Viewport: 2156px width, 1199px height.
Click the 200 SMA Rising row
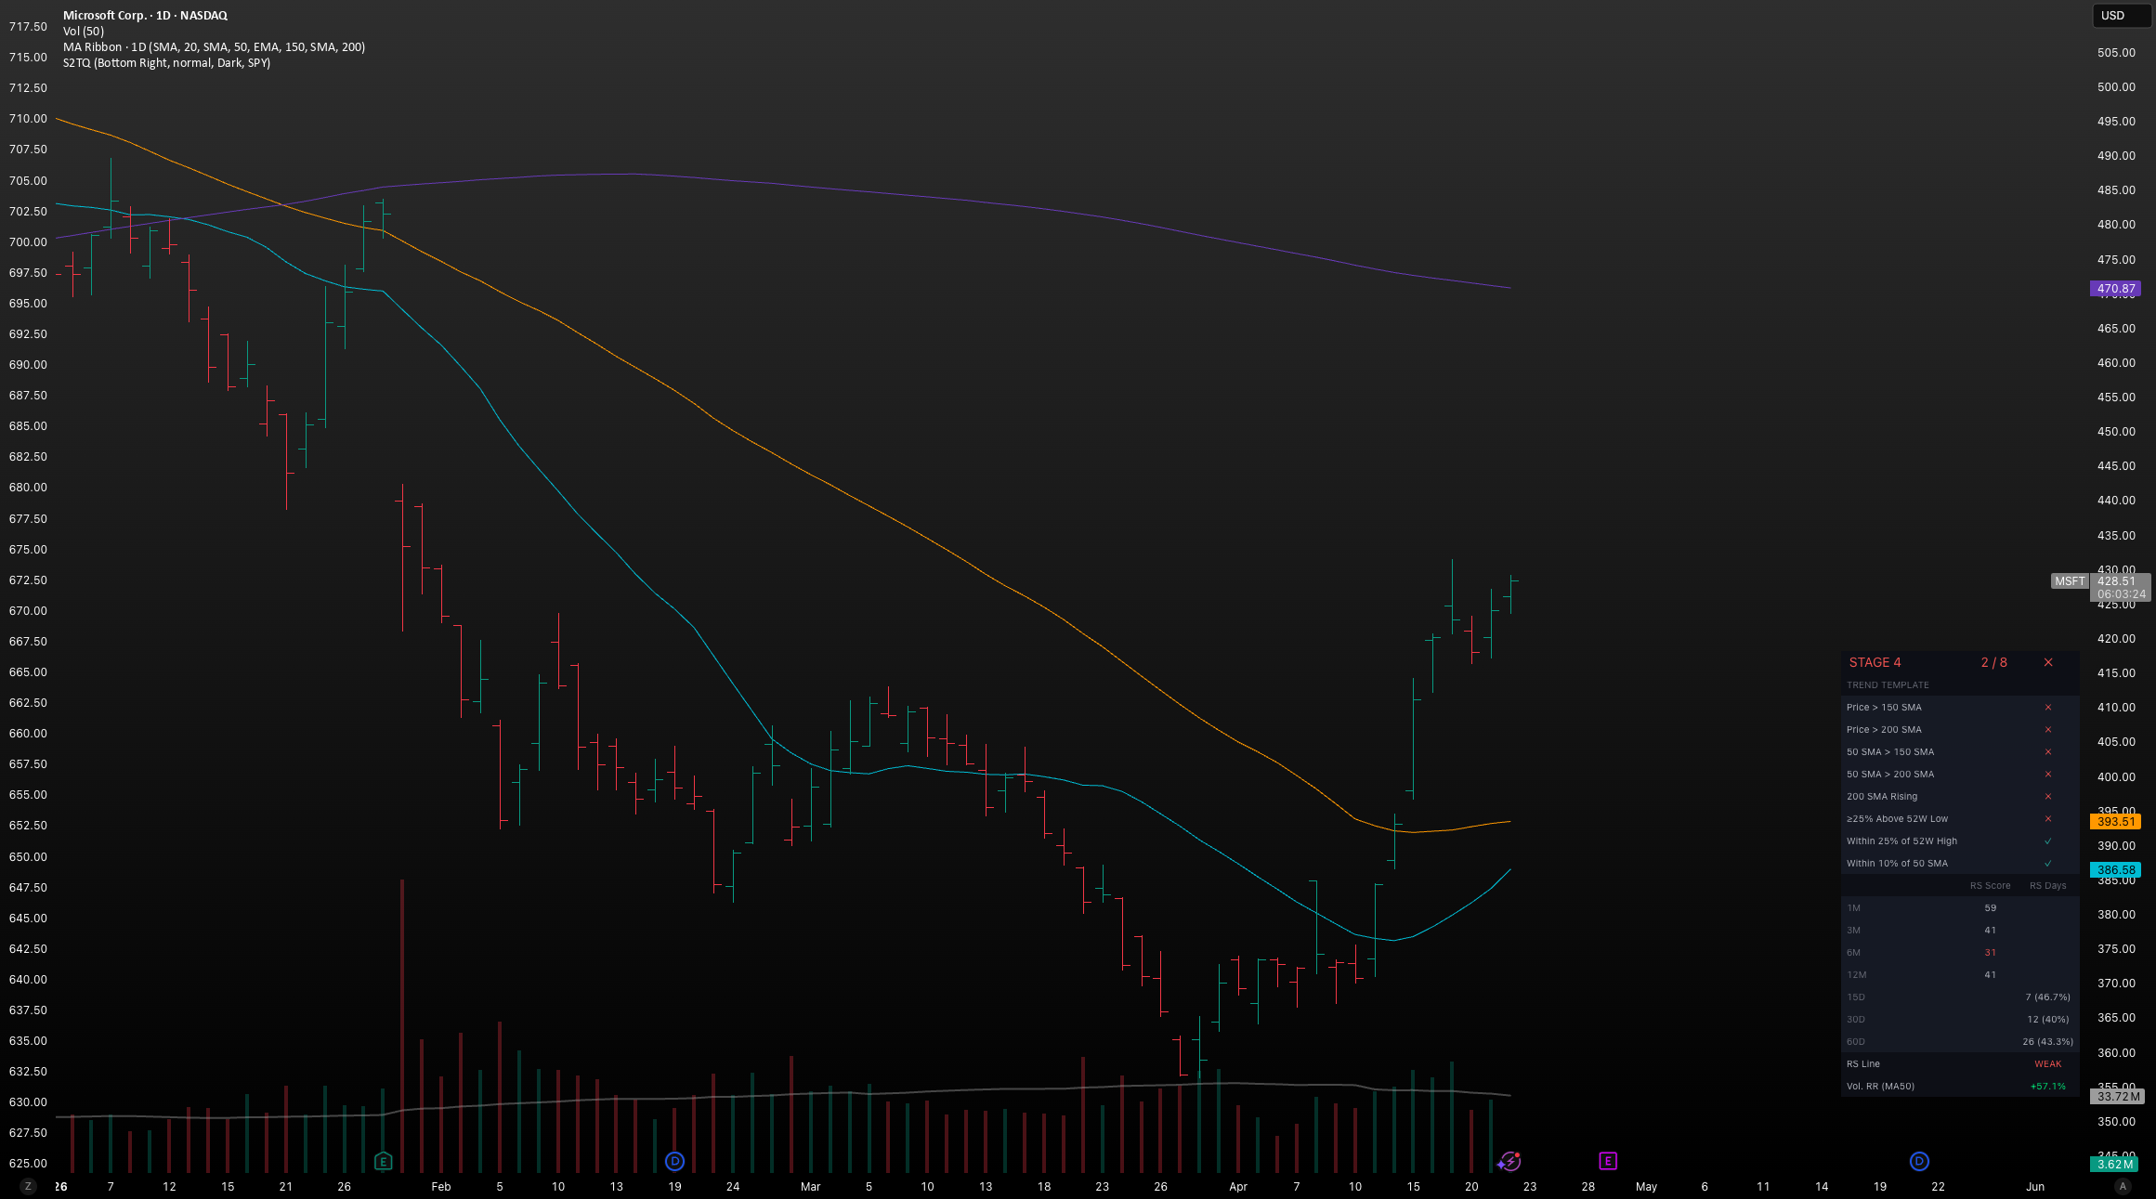click(1960, 796)
